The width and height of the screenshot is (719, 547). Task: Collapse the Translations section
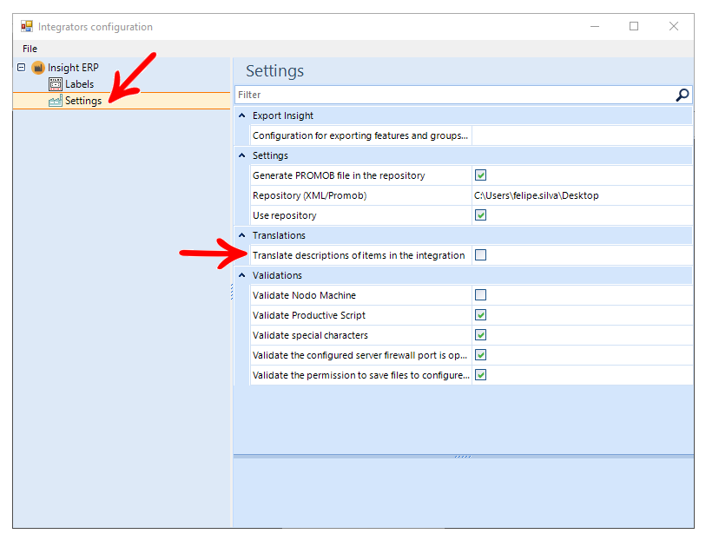coord(241,235)
